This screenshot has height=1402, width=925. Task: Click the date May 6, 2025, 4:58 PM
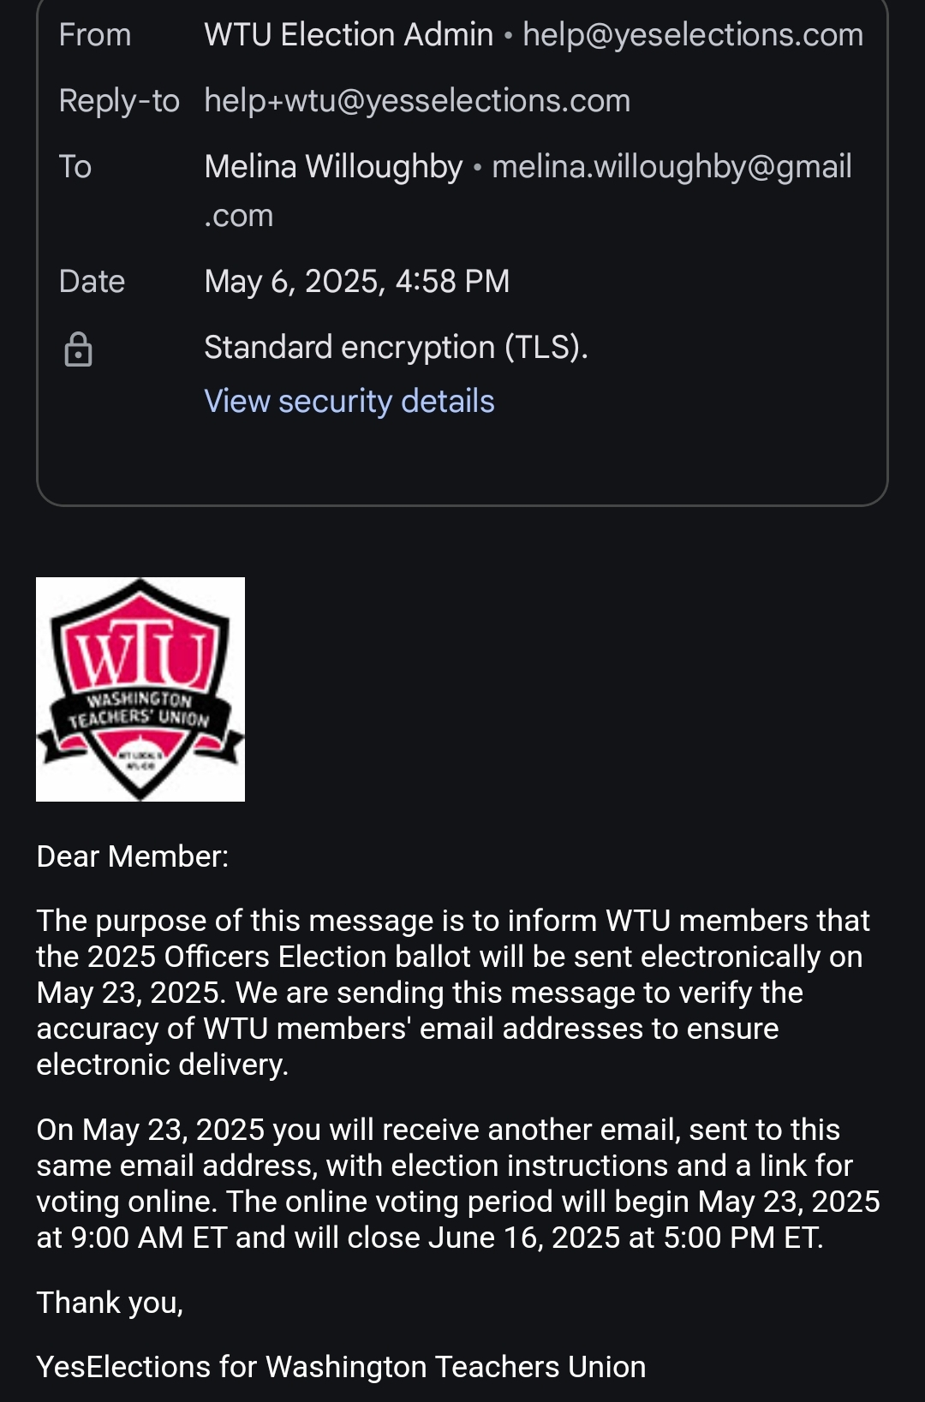point(356,282)
